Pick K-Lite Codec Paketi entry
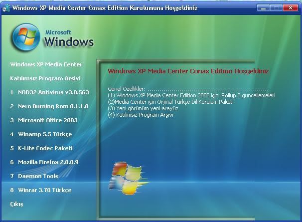302x222 pixels. pos(41,148)
